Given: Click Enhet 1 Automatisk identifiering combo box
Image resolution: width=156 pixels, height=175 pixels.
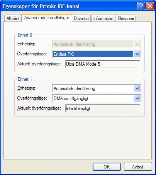Looking at the screenshot, I should [97, 88].
